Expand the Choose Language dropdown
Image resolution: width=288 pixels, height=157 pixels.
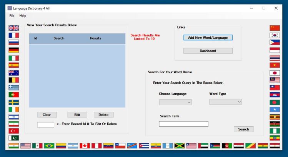click(x=175, y=102)
